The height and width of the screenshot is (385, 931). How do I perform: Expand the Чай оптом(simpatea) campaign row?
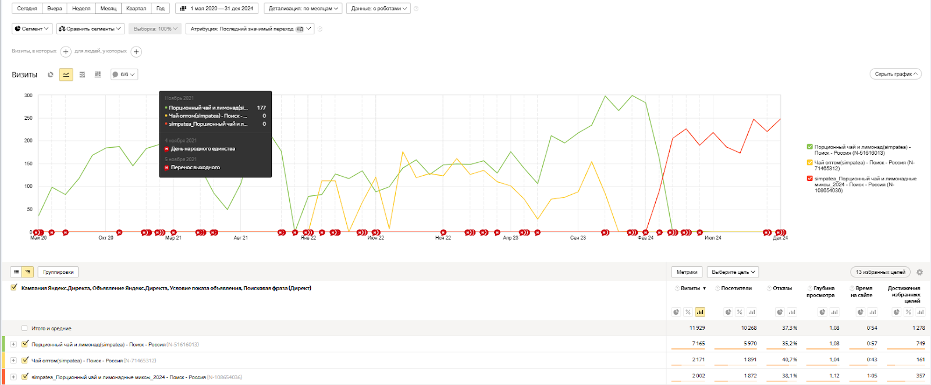(13, 361)
